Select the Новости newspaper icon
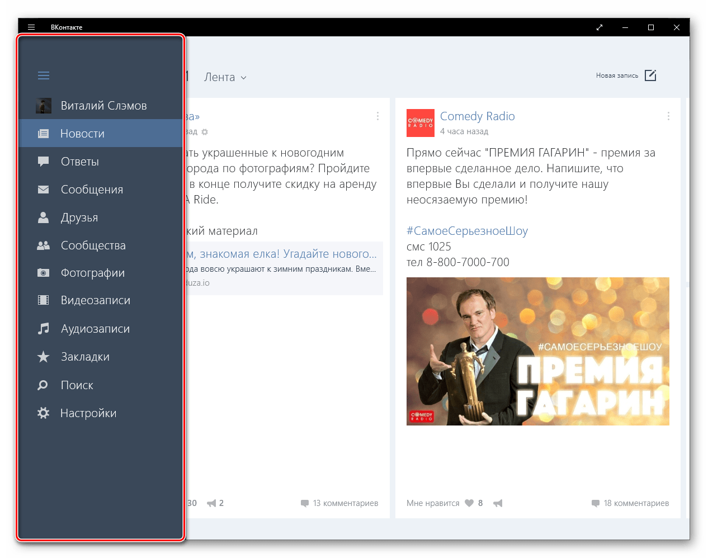This screenshot has height=558, width=708. point(43,134)
